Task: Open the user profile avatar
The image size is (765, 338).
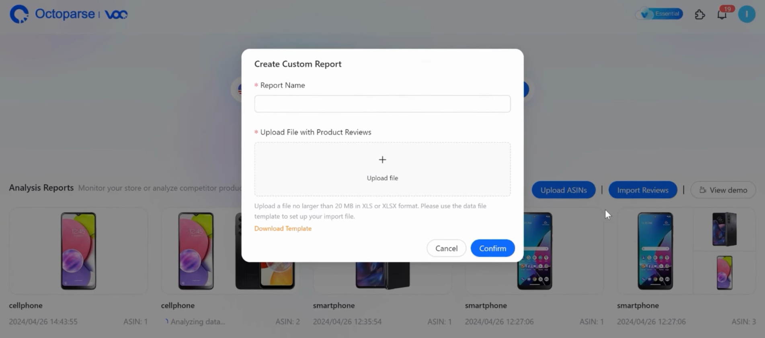Action: pos(747,14)
